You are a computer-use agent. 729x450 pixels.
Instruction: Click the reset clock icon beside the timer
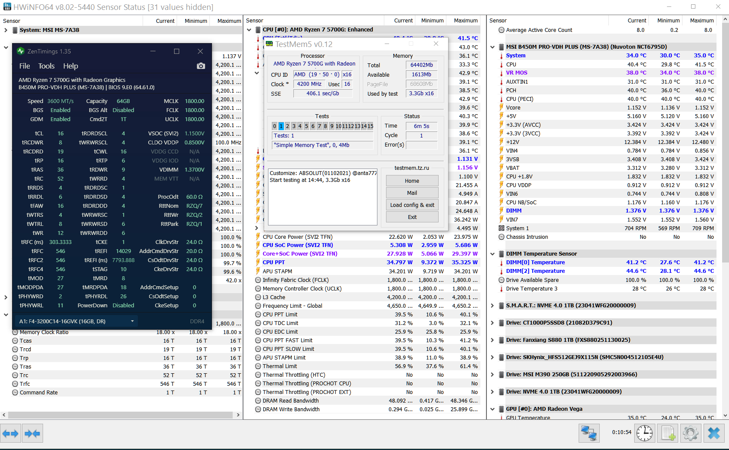click(x=645, y=433)
